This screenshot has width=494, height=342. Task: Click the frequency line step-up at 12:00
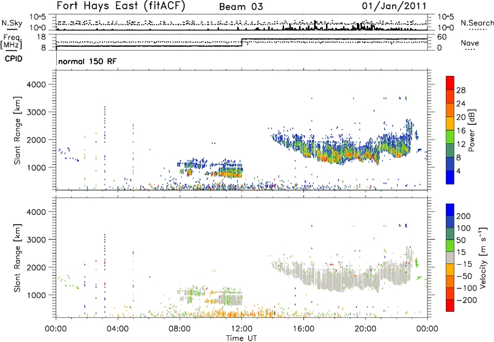241,43
